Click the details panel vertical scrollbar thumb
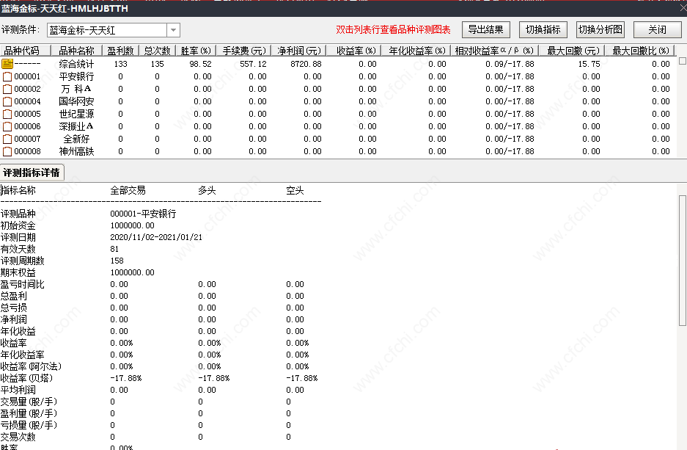This screenshot has height=450, width=687. pyautogui.click(x=682, y=261)
